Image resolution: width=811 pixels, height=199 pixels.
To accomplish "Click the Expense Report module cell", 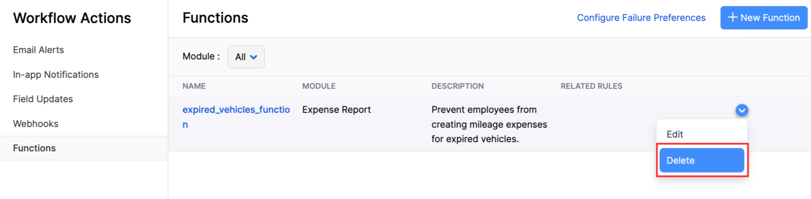I will click(x=336, y=110).
